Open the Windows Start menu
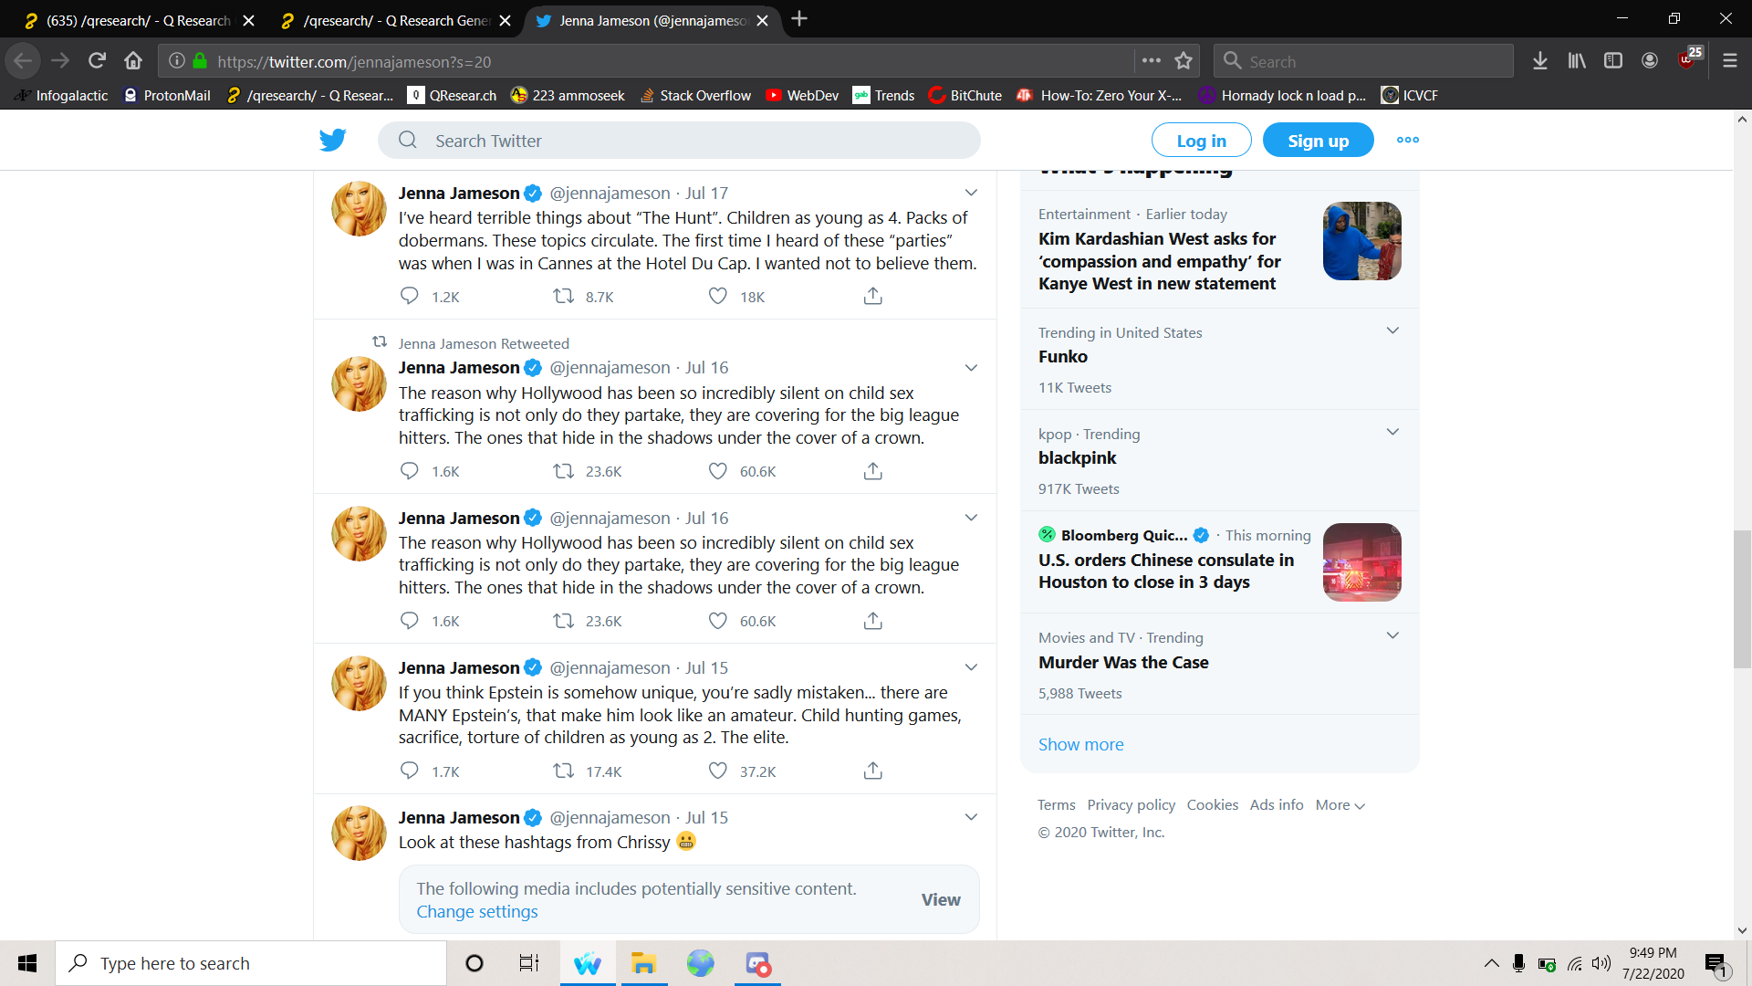 27,963
